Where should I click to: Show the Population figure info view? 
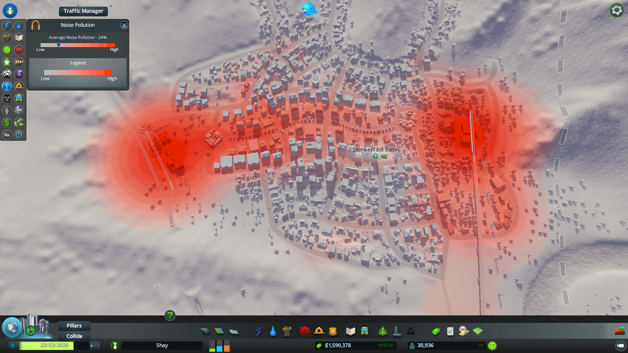click(7, 110)
